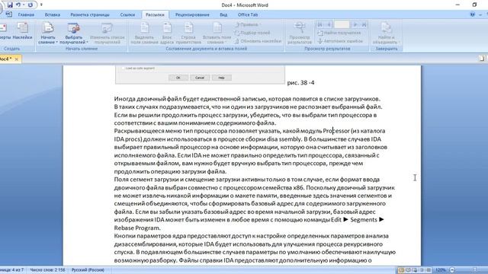The image size is (488, 274).
Task: Open Начать слияние dropdown
Action: coord(48,33)
